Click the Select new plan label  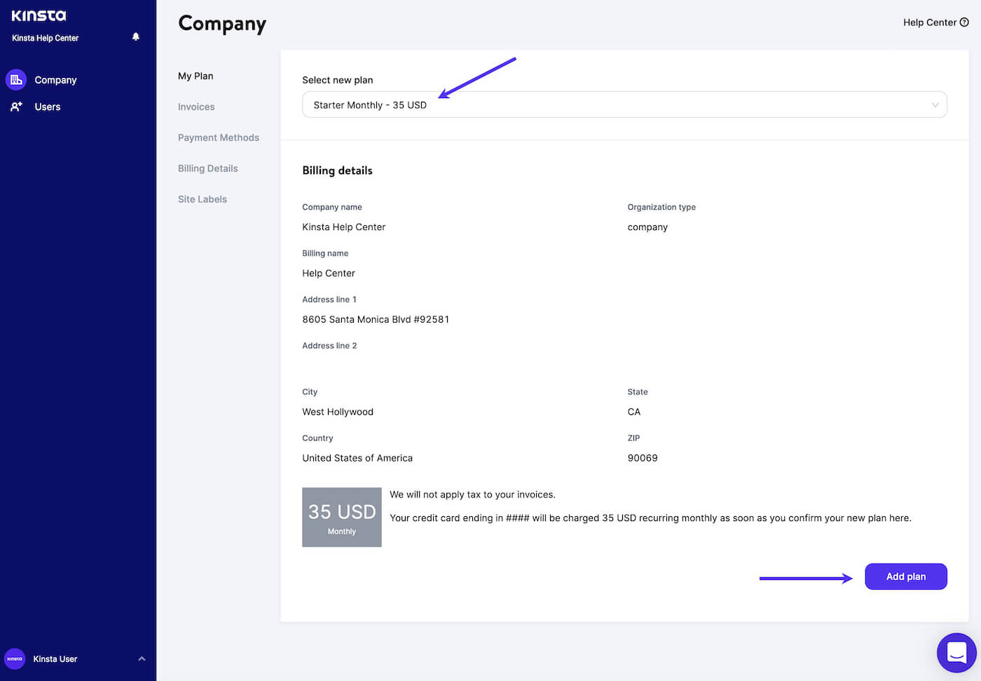click(338, 80)
